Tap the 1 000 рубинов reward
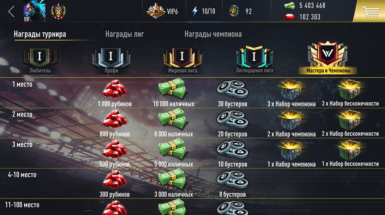 pos(115,94)
